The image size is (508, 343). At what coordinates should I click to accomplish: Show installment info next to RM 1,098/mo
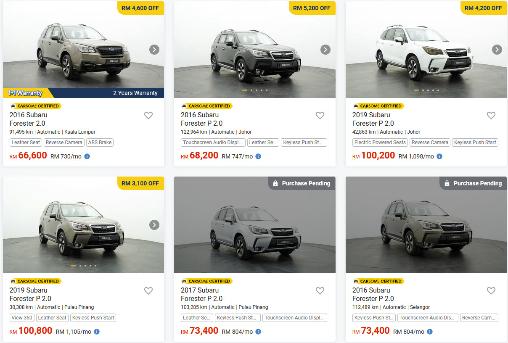pyautogui.click(x=439, y=156)
